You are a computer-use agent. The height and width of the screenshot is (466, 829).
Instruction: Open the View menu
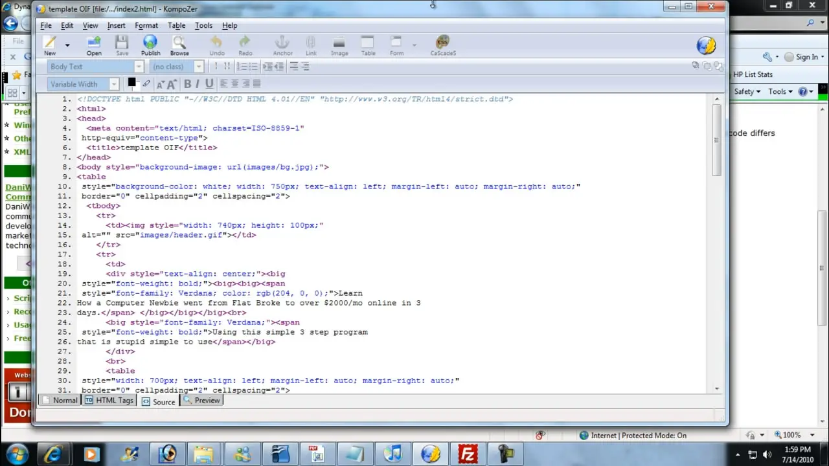[x=90, y=25]
